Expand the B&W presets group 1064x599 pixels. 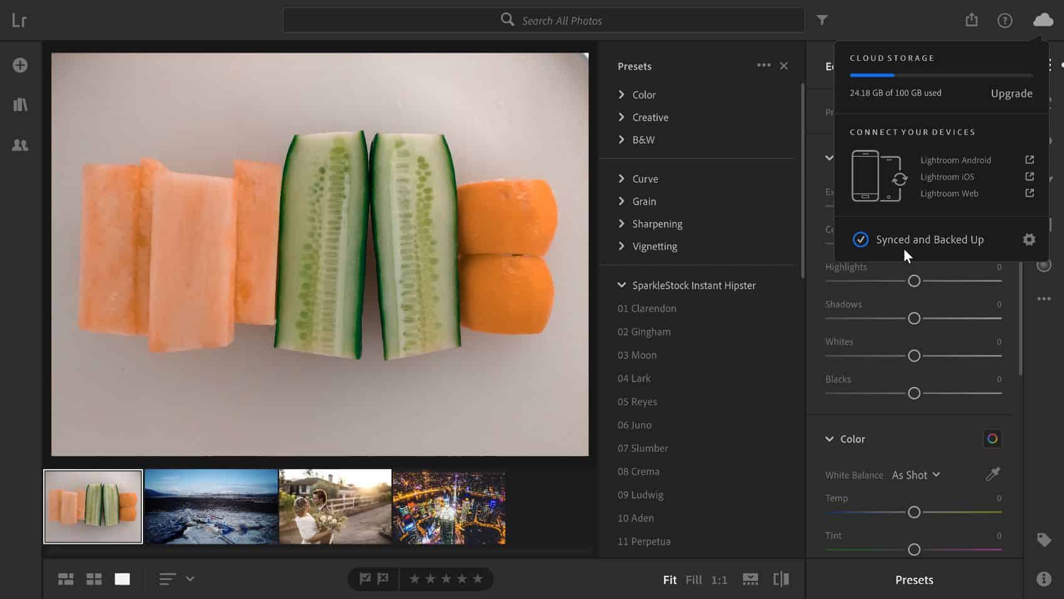(x=636, y=140)
